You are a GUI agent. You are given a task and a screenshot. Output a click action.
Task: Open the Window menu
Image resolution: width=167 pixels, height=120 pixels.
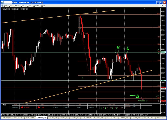[36, 6]
